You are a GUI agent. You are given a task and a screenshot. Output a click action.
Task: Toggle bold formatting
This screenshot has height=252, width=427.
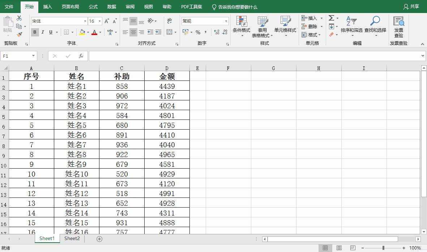(x=35, y=32)
